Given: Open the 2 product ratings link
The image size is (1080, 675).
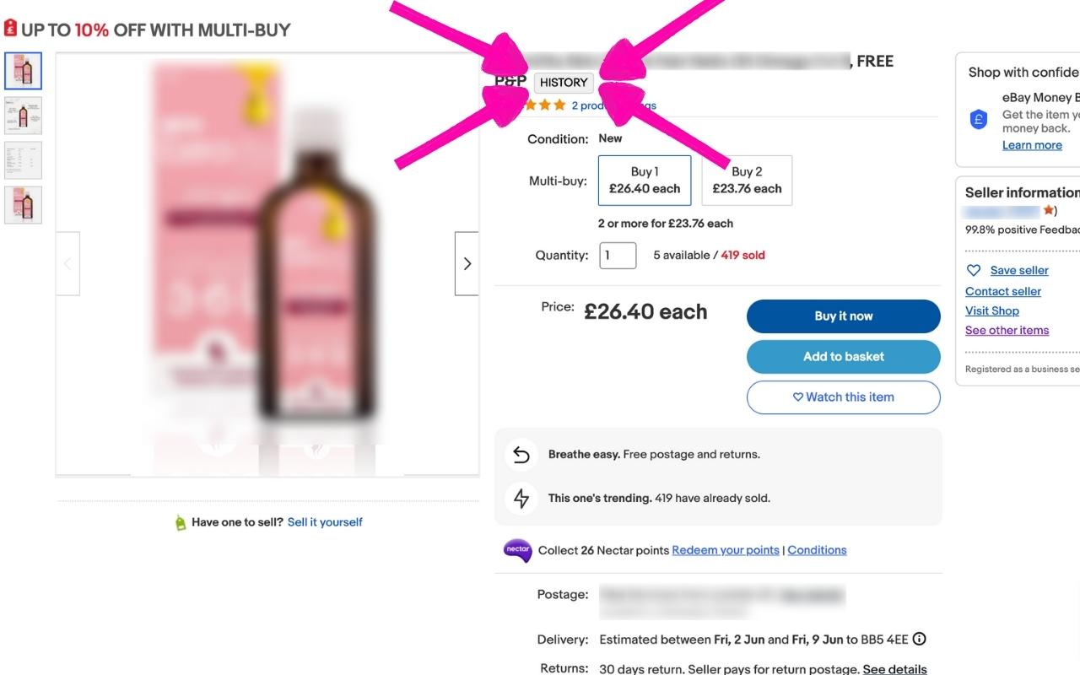Looking at the screenshot, I should [x=609, y=105].
